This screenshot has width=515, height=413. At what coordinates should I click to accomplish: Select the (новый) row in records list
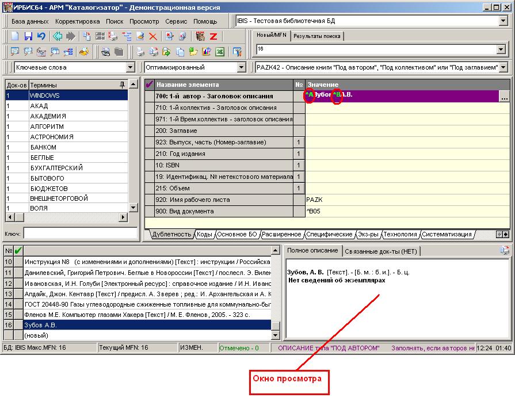tap(138, 335)
